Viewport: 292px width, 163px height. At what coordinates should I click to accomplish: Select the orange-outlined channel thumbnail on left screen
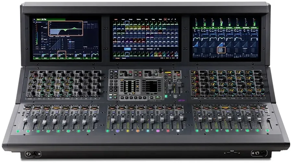point(62,55)
